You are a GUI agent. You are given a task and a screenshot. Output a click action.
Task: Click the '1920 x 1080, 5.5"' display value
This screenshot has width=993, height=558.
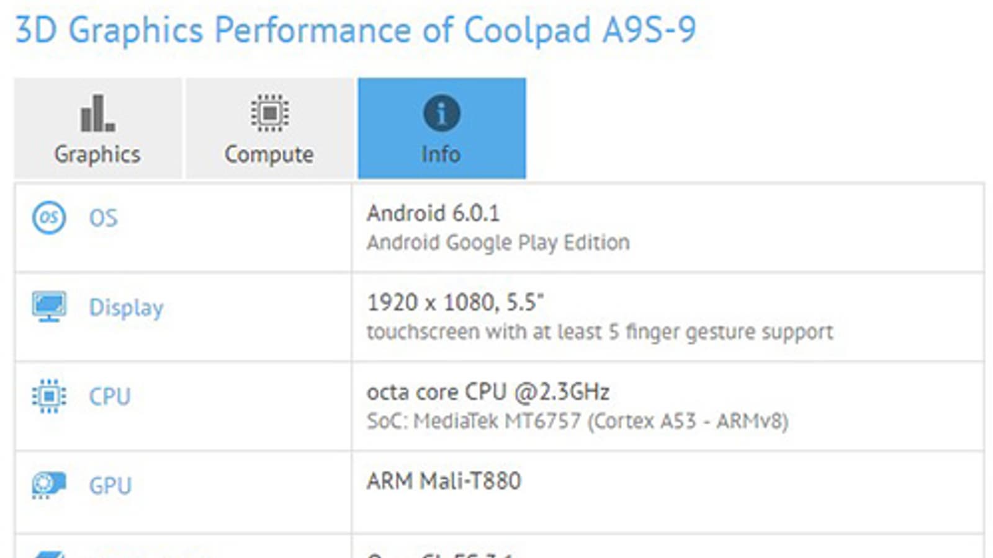coord(456,303)
